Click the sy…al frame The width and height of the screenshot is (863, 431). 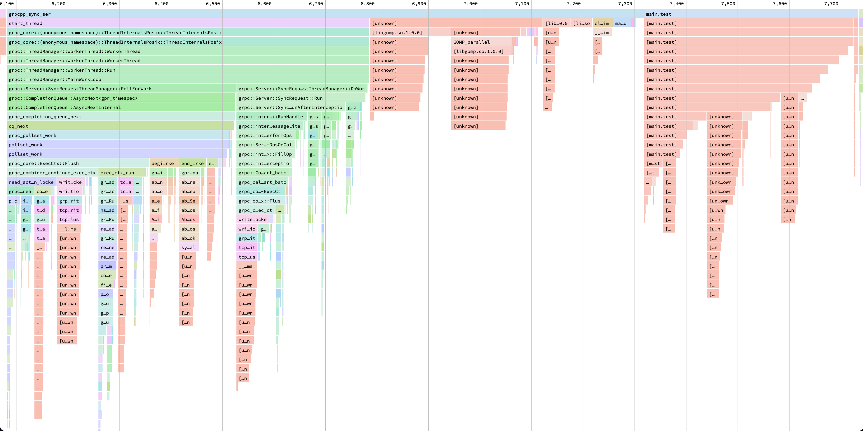click(189, 248)
